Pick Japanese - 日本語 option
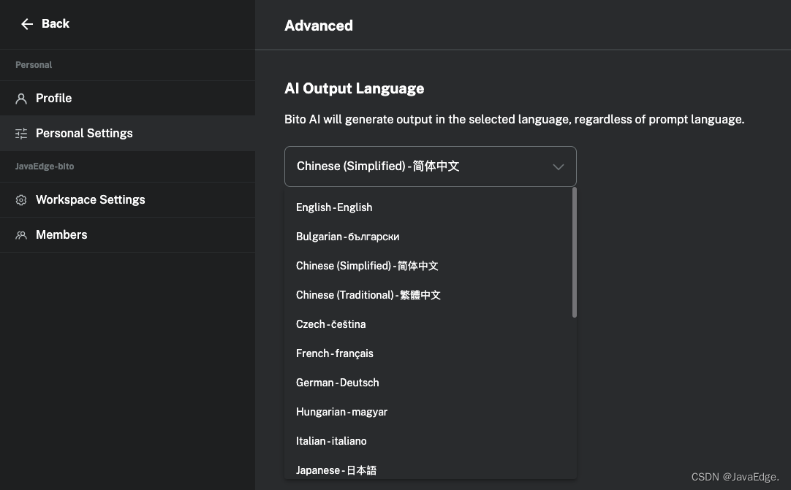The width and height of the screenshot is (791, 490). pos(428,469)
